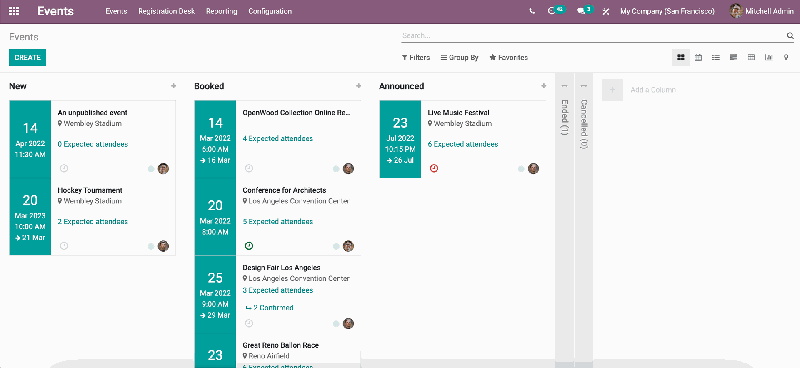This screenshot has height=368, width=800.
Task: Toggle kanban state dot on Live Music Festival
Action: click(521, 169)
